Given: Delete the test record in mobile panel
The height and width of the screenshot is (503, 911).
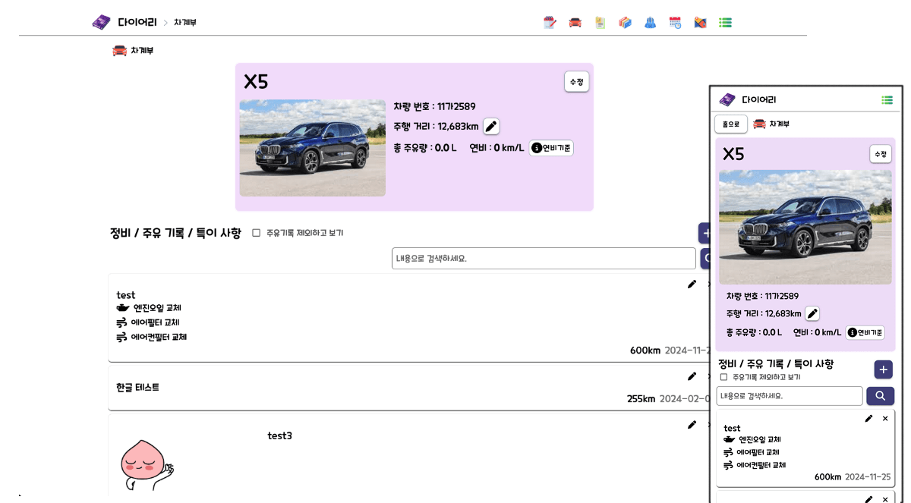Looking at the screenshot, I should coord(885,419).
